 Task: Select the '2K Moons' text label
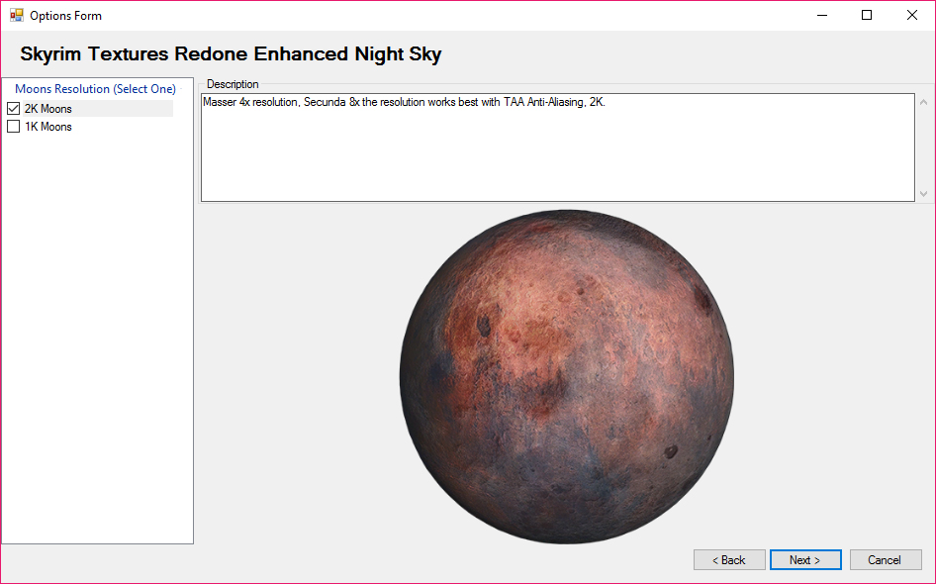(x=48, y=109)
